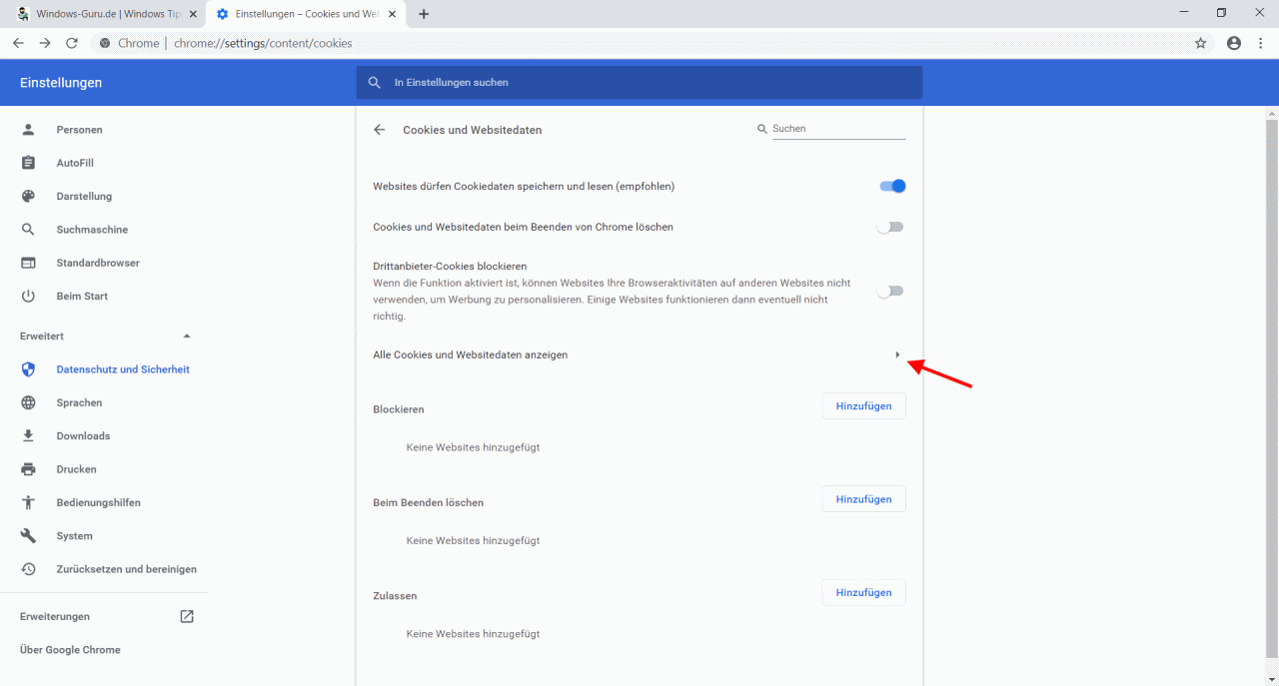The image size is (1279, 686).
Task: Click Hinzufügen next to Blockieren
Action: tap(862, 405)
